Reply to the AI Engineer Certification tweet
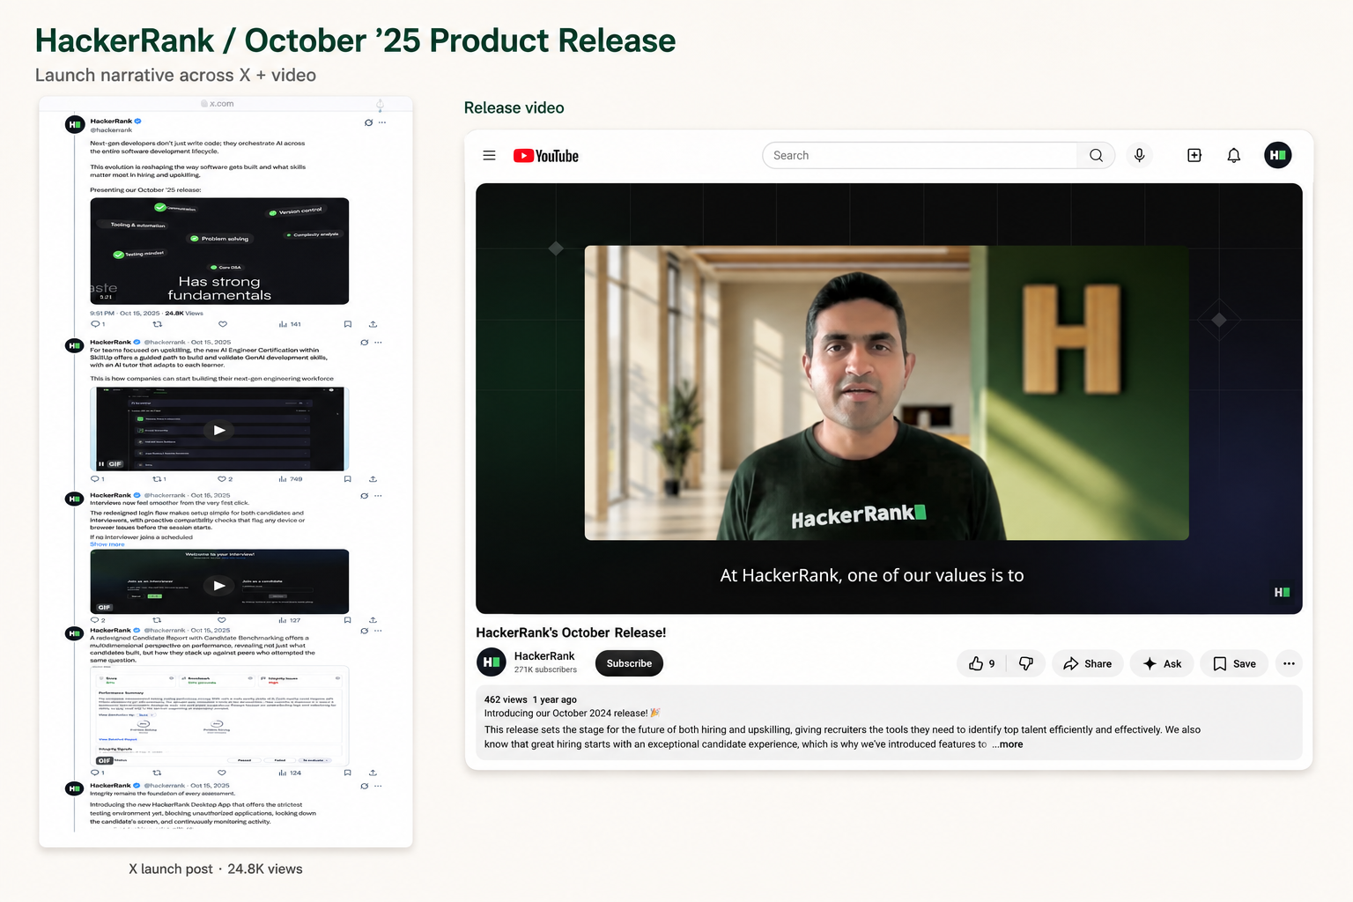This screenshot has height=902, width=1353. point(95,479)
